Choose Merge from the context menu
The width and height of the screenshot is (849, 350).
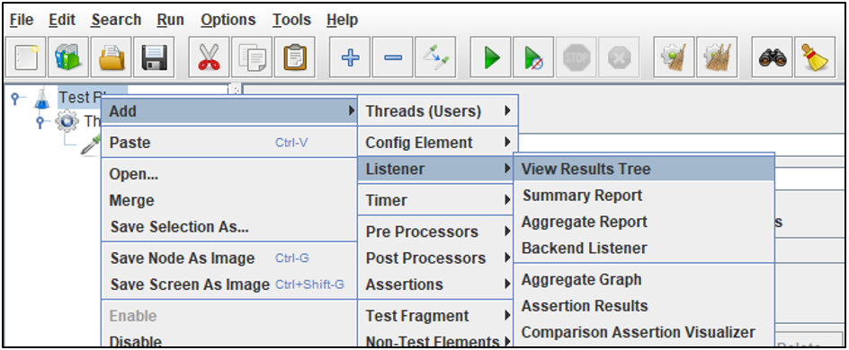point(229,200)
